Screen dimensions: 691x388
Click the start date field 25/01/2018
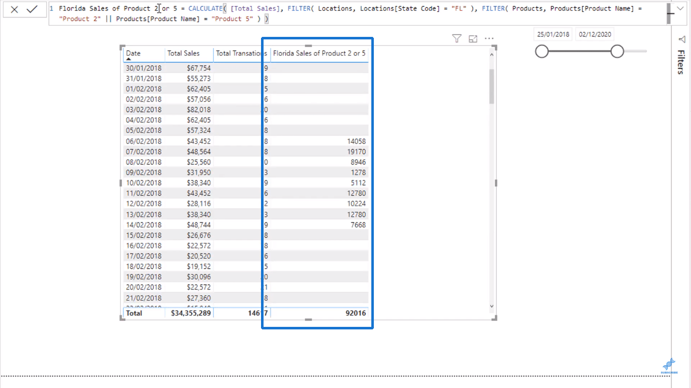pos(553,34)
